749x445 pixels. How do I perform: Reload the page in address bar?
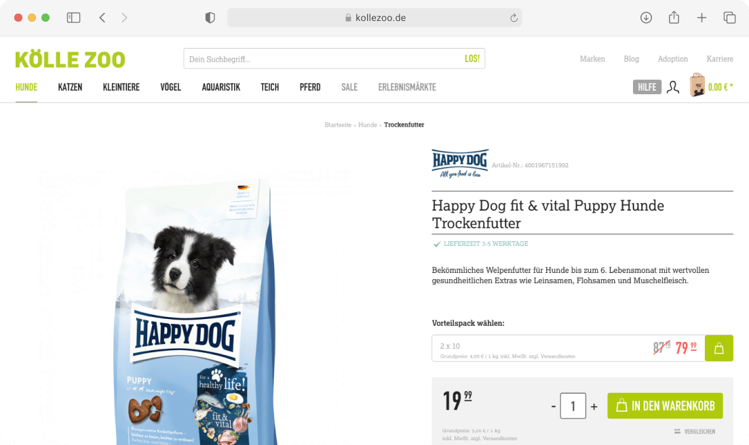514,18
